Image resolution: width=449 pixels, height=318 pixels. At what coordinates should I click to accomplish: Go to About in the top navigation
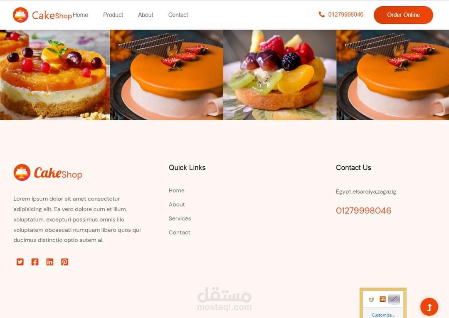point(146,15)
